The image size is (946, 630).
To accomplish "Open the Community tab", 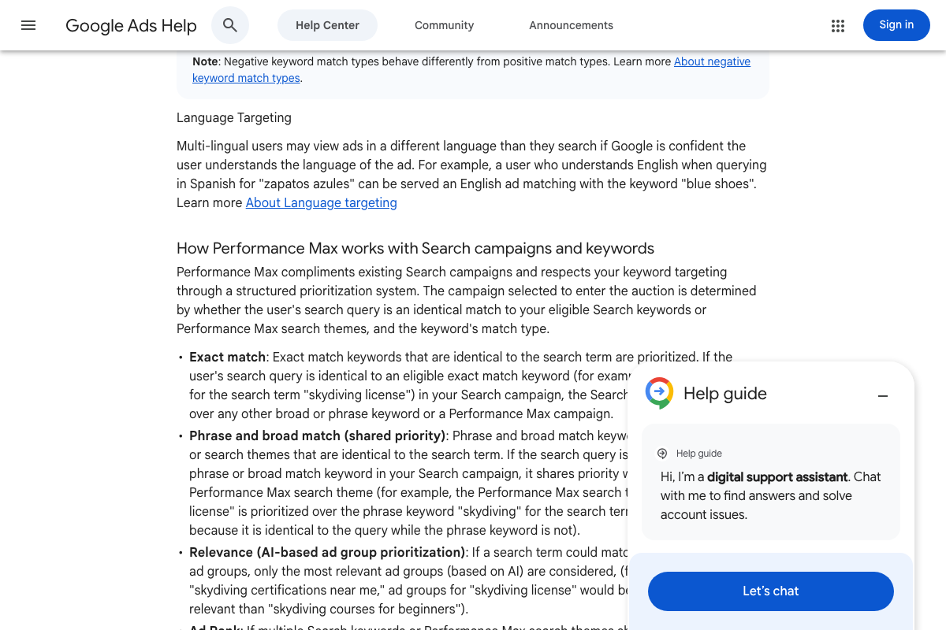I will 444,25.
